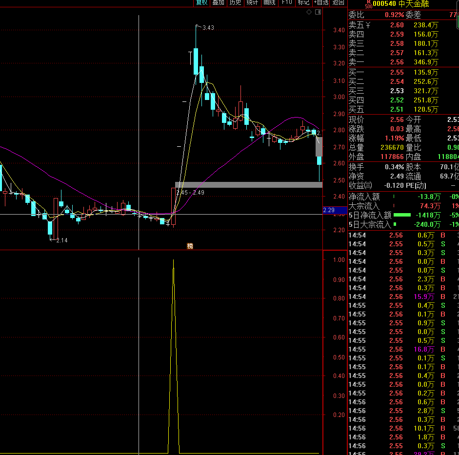Expand the 标记 marking options

click(x=303, y=2)
